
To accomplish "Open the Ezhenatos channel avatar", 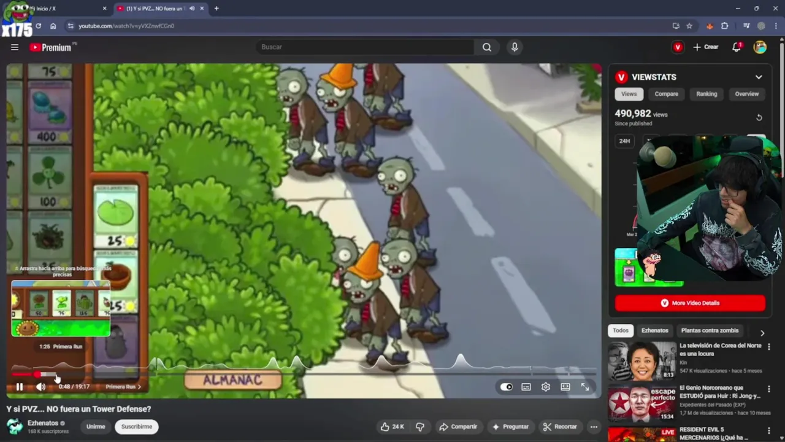I will [15, 427].
